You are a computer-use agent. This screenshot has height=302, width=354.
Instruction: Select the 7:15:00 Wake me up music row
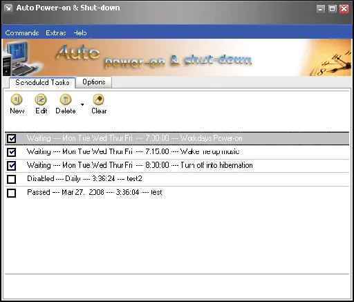[177, 152]
